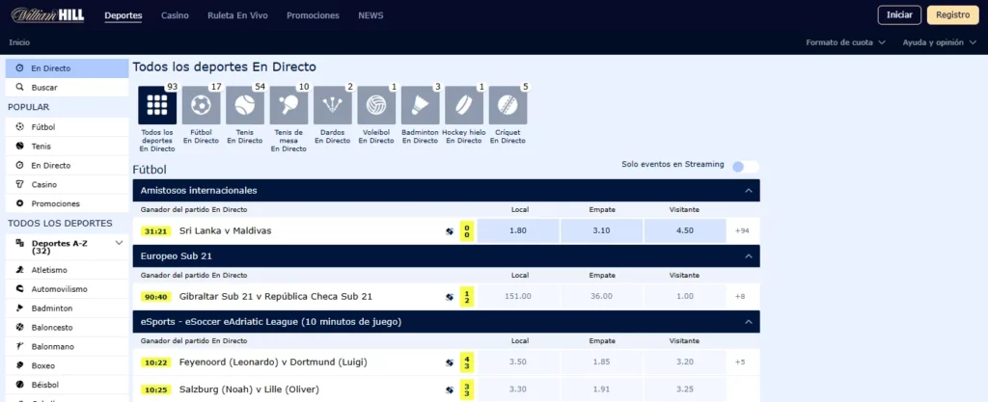988x402 pixels.
Task: Open the NEWS top menu
Action: (x=370, y=15)
